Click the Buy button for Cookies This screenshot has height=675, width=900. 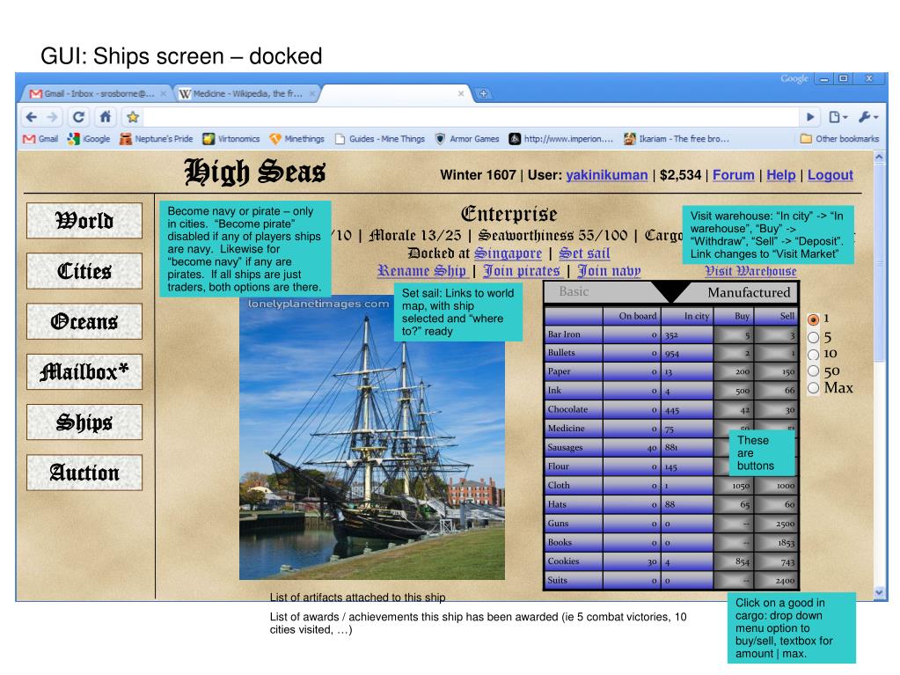(x=734, y=561)
